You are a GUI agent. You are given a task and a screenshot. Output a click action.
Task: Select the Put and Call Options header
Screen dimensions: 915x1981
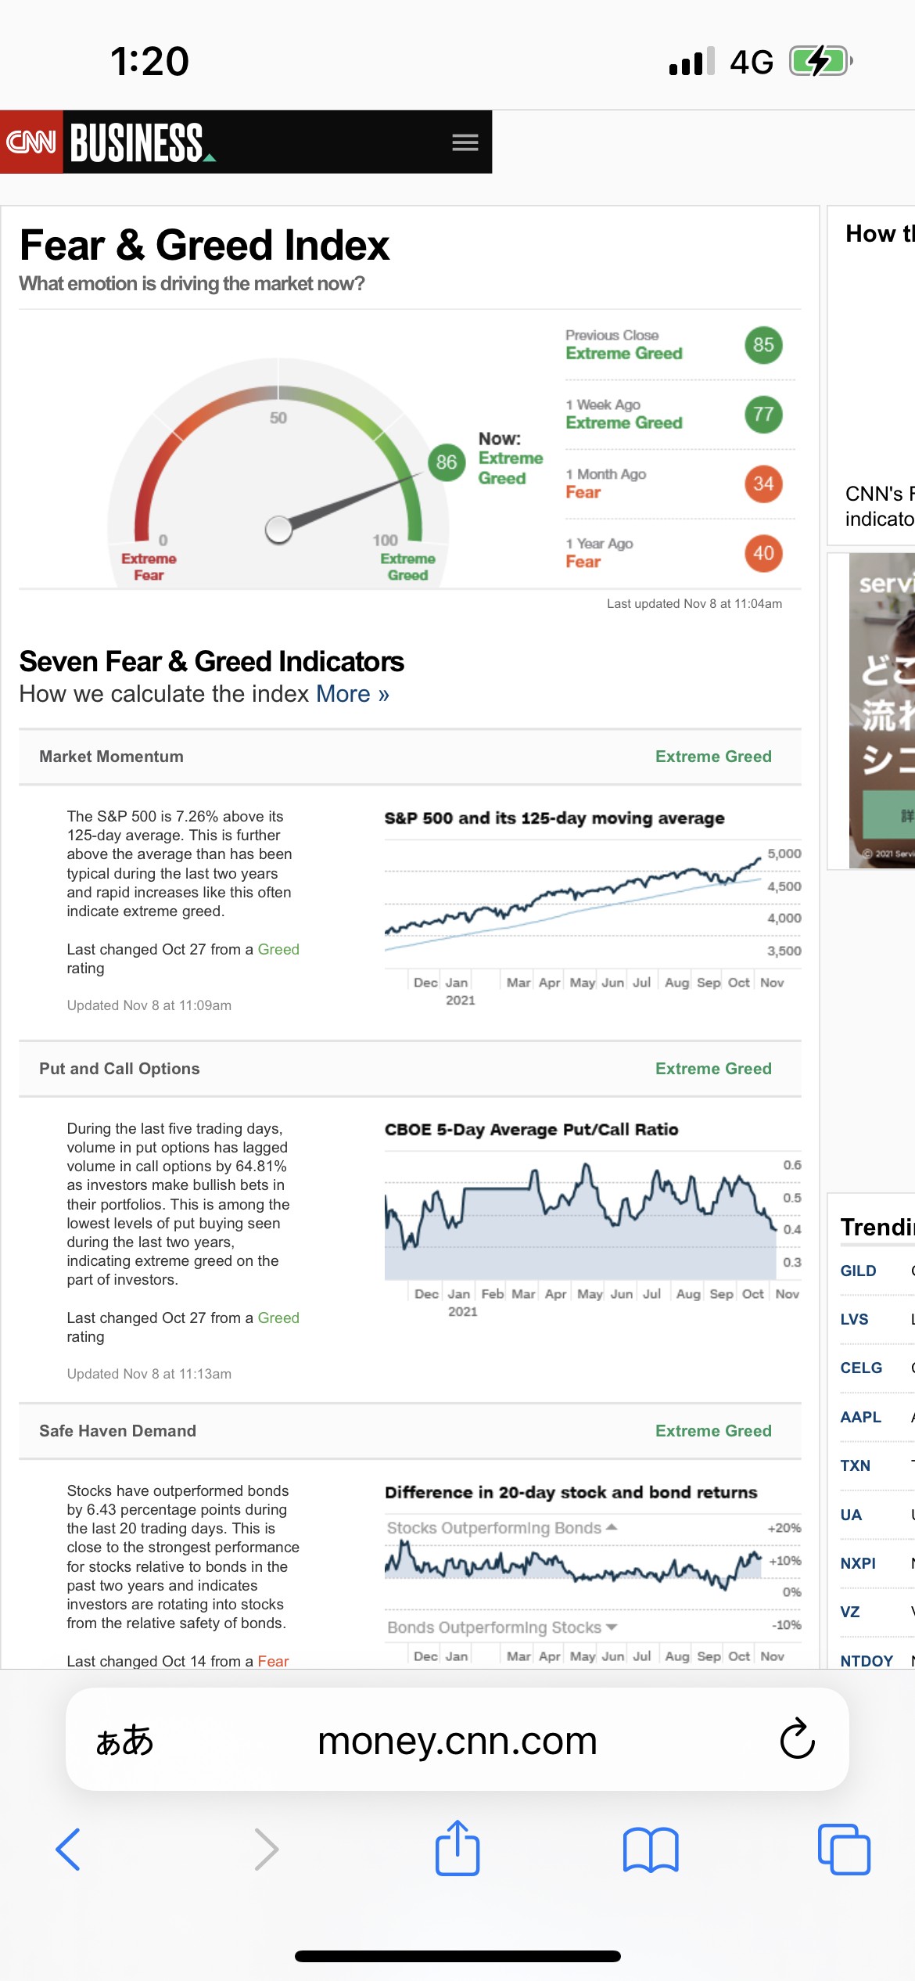(x=120, y=1069)
